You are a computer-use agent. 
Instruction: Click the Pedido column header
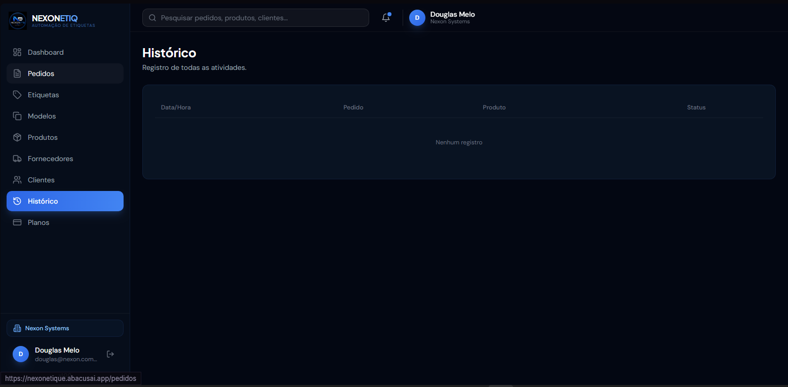353,107
